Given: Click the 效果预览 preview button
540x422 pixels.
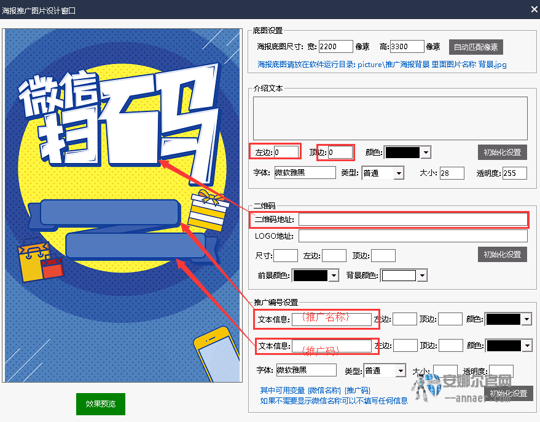Looking at the screenshot, I should [x=101, y=404].
